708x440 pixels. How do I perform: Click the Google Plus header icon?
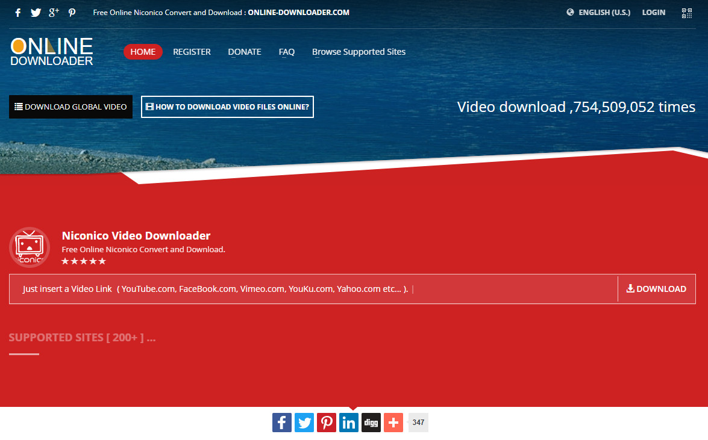click(x=54, y=13)
